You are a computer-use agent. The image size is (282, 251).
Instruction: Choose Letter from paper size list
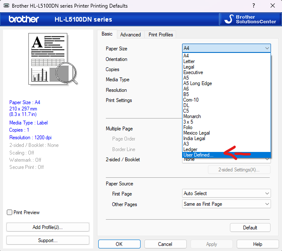click(189, 61)
